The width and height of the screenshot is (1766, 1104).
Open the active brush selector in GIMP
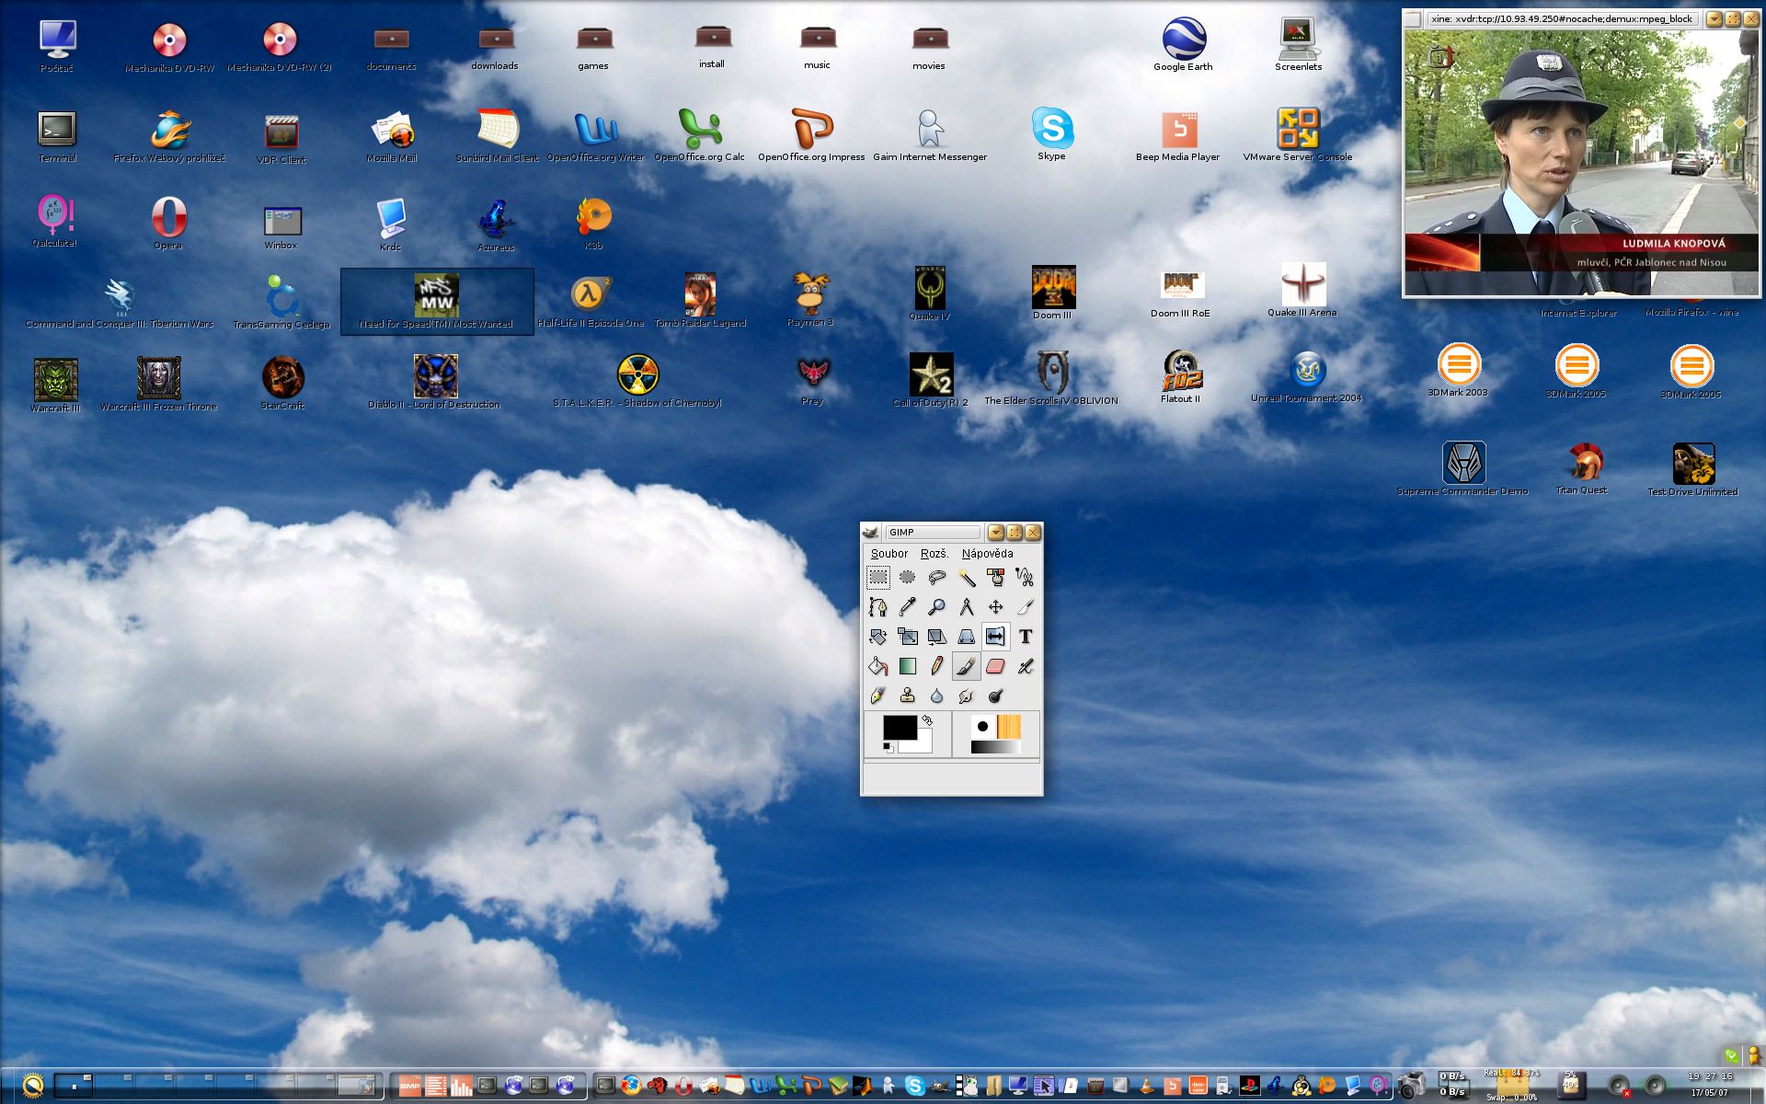(x=982, y=726)
